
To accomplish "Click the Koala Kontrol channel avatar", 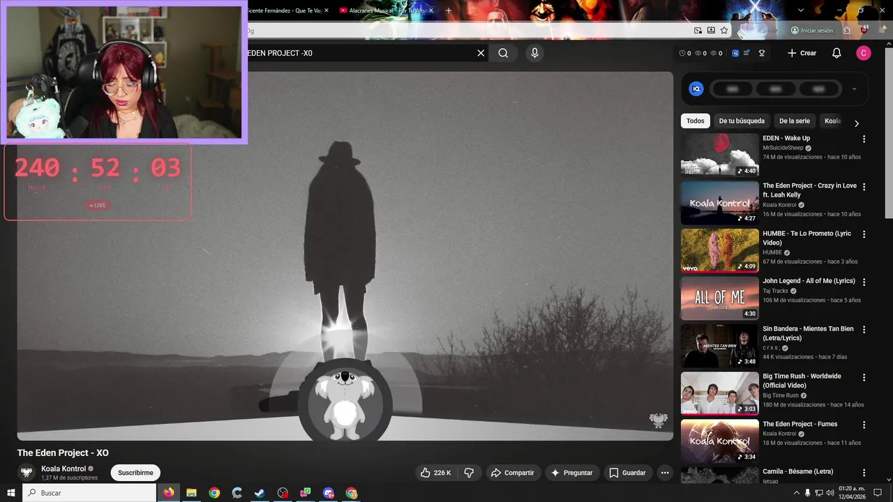I will pyautogui.click(x=27, y=472).
